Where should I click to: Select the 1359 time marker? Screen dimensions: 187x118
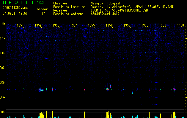[x=163, y=25]
